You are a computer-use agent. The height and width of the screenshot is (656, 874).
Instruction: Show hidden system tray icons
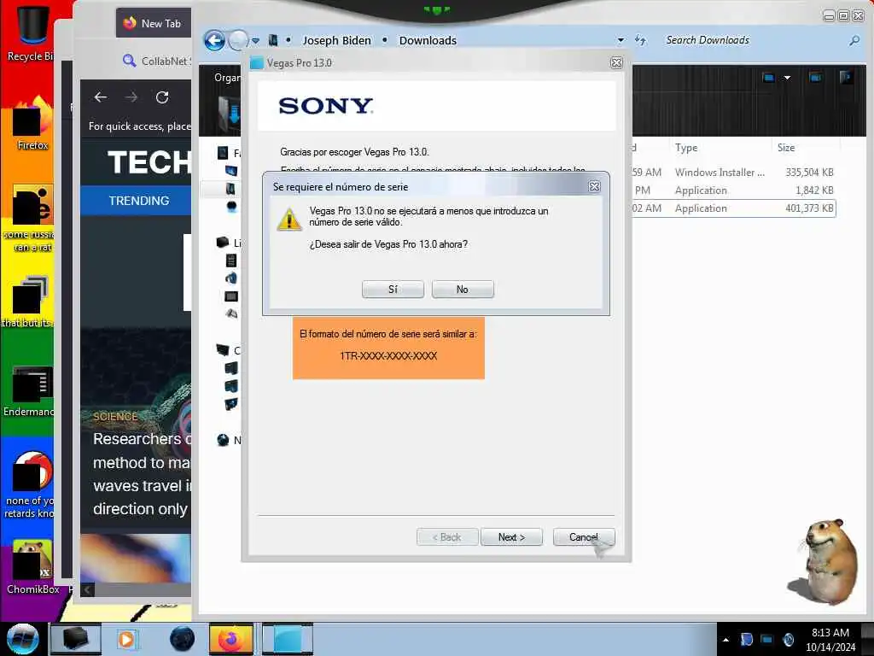click(x=725, y=640)
